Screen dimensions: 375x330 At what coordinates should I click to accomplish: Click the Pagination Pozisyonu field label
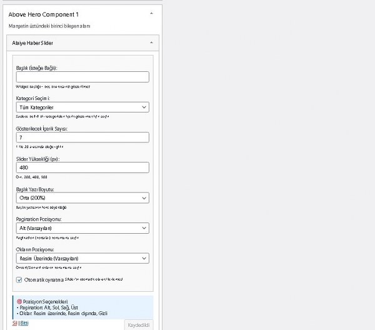tap(42, 219)
